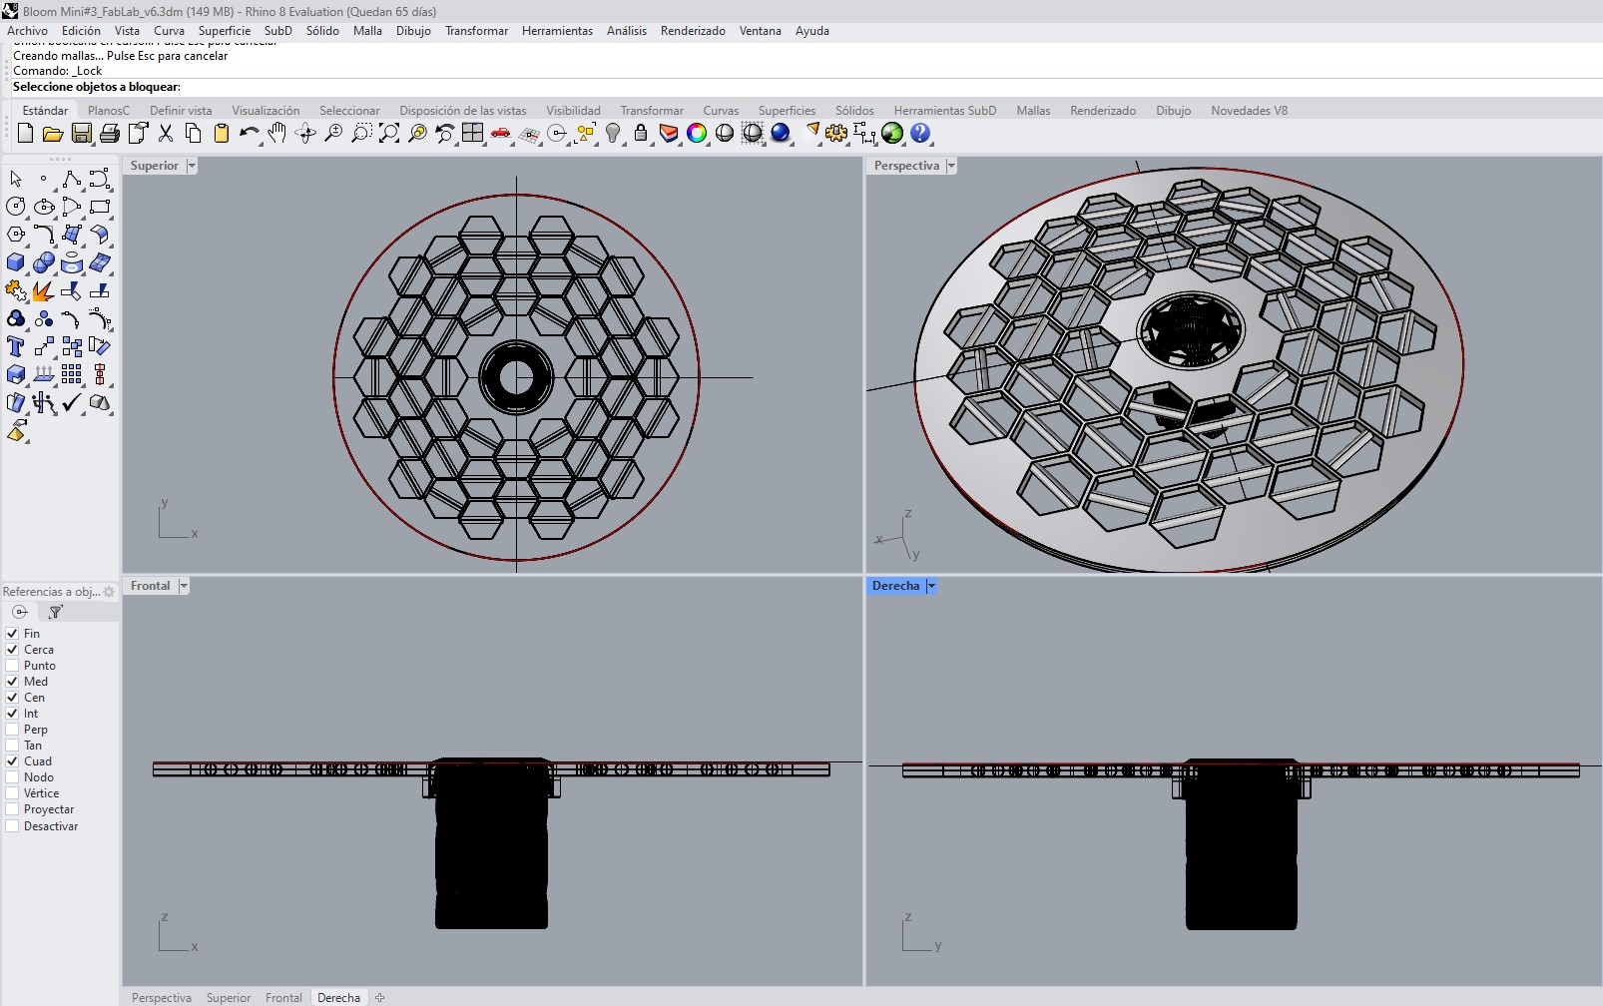Switch to the Novedades V8 tab
Image resolution: width=1603 pixels, height=1006 pixels.
pos(1249,111)
